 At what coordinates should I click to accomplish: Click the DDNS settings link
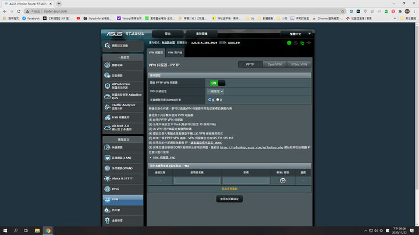click(x=206, y=143)
